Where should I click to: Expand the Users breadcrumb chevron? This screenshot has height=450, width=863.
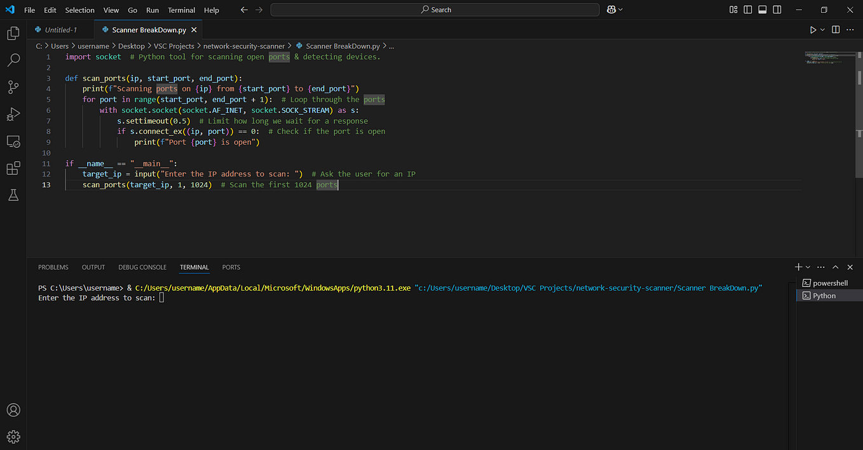click(73, 46)
